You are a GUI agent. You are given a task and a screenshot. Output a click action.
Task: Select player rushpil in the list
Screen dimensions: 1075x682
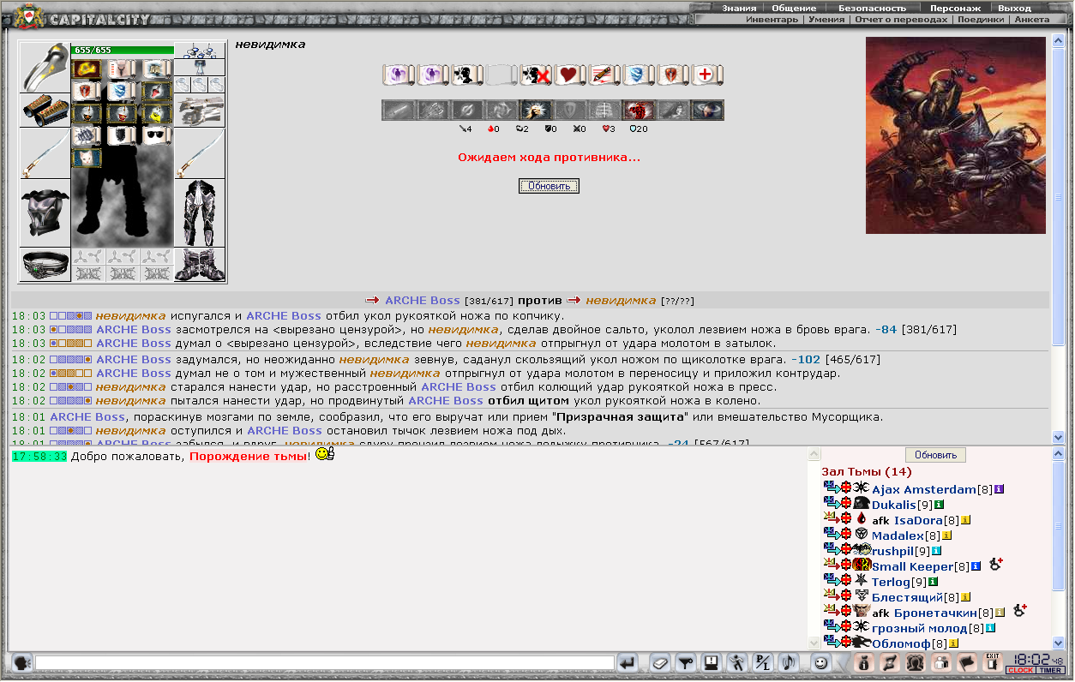coord(893,551)
